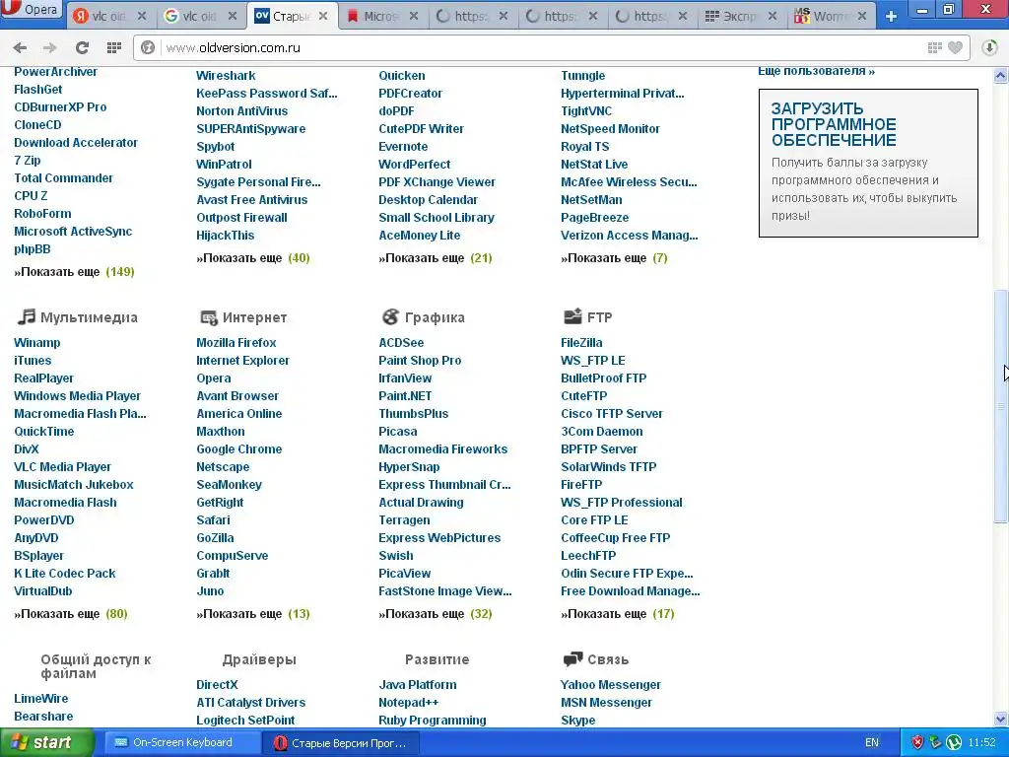Open the Google Chrome link

(x=238, y=449)
